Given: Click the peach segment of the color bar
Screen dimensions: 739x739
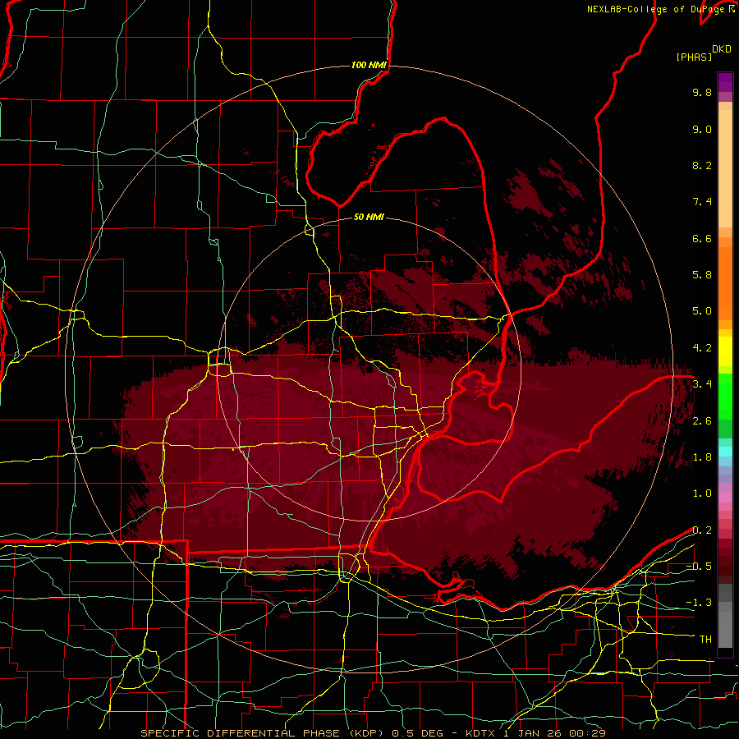Looking at the screenshot, I should click(725, 168).
